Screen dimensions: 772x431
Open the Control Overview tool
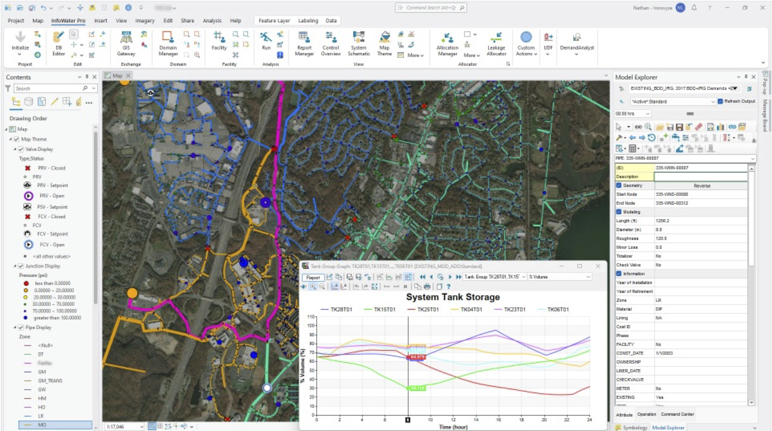click(x=331, y=43)
